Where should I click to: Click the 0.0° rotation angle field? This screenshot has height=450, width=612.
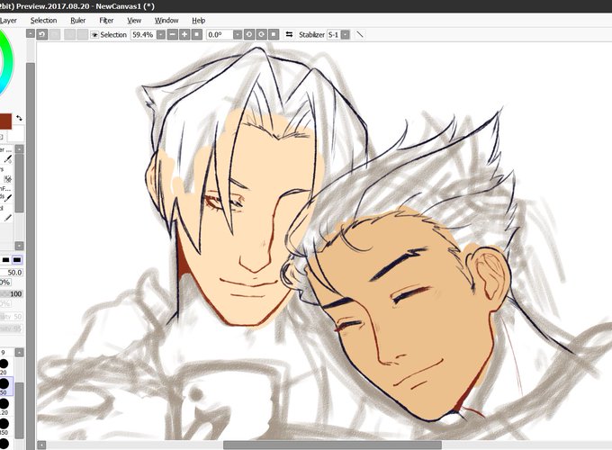point(220,35)
